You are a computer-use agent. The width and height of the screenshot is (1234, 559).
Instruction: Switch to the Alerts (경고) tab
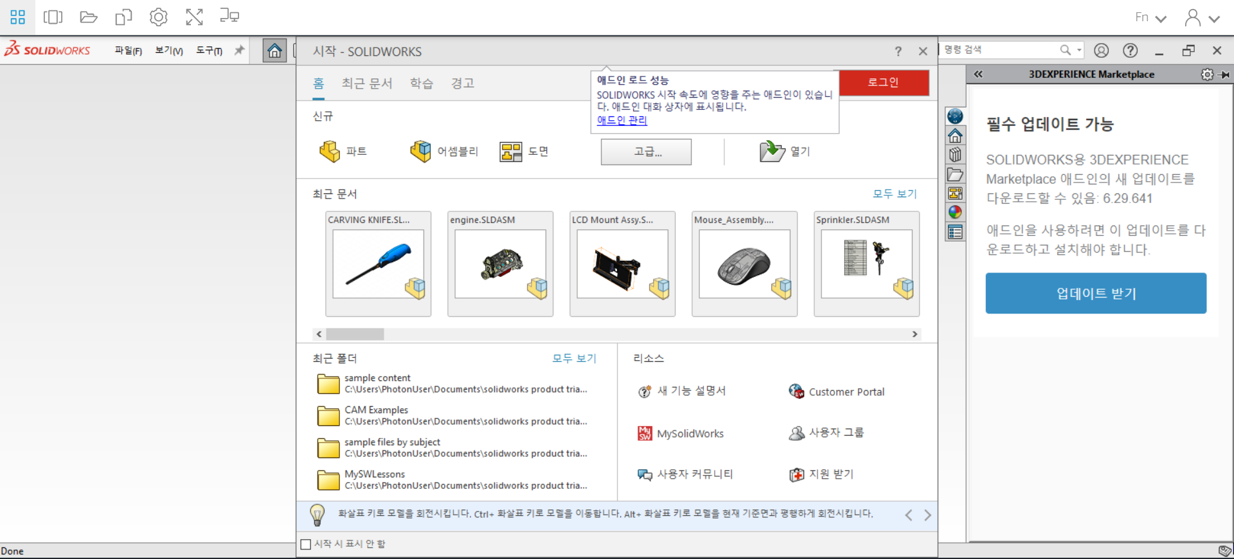(463, 84)
